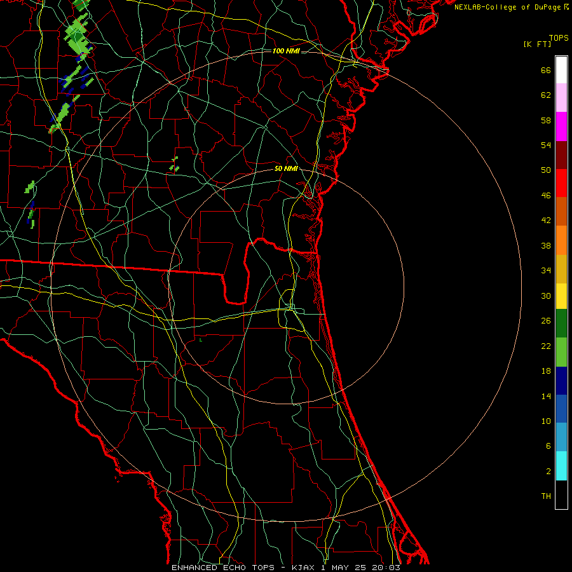Click the small isolated echo near map center-left

(174, 165)
